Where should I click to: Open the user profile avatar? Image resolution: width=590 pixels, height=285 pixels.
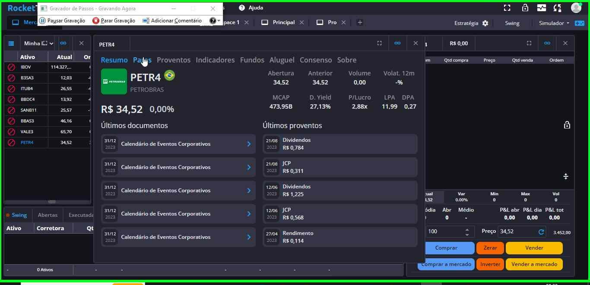click(576, 8)
